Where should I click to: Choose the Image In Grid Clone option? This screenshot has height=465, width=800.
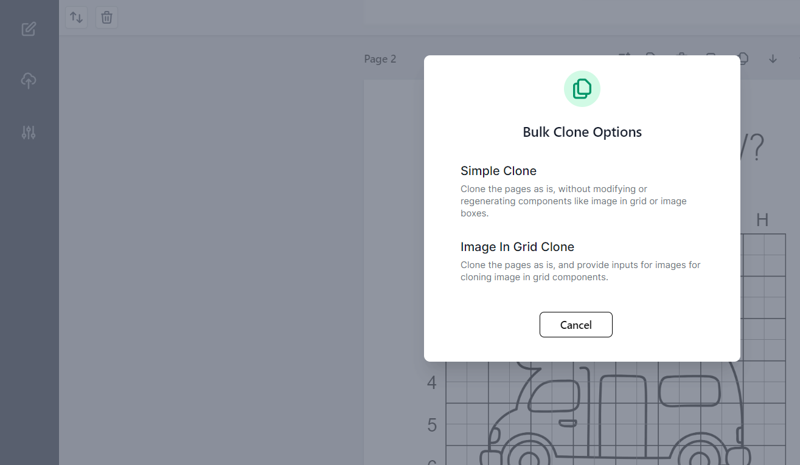[x=517, y=247]
